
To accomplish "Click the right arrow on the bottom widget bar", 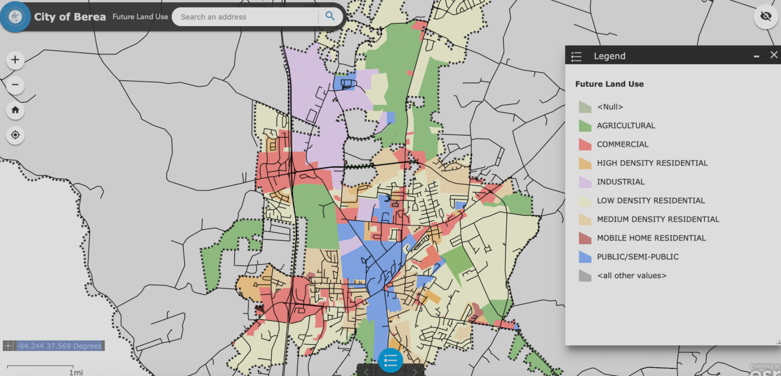I will 415,372.
